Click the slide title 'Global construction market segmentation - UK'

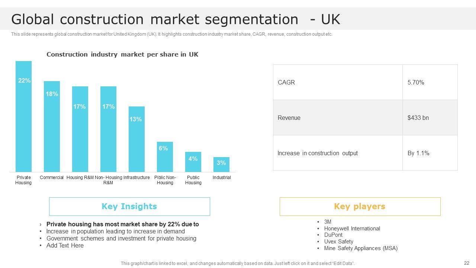(x=176, y=19)
